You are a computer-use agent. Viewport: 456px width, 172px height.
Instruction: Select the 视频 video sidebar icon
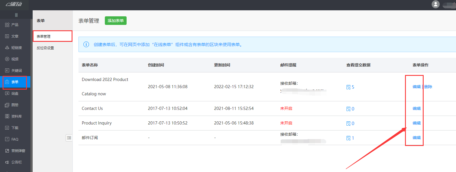[7, 59]
